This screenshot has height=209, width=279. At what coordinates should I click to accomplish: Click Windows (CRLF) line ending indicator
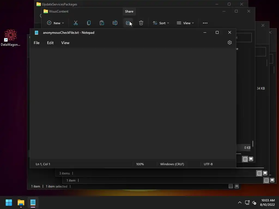tap(172, 164)
